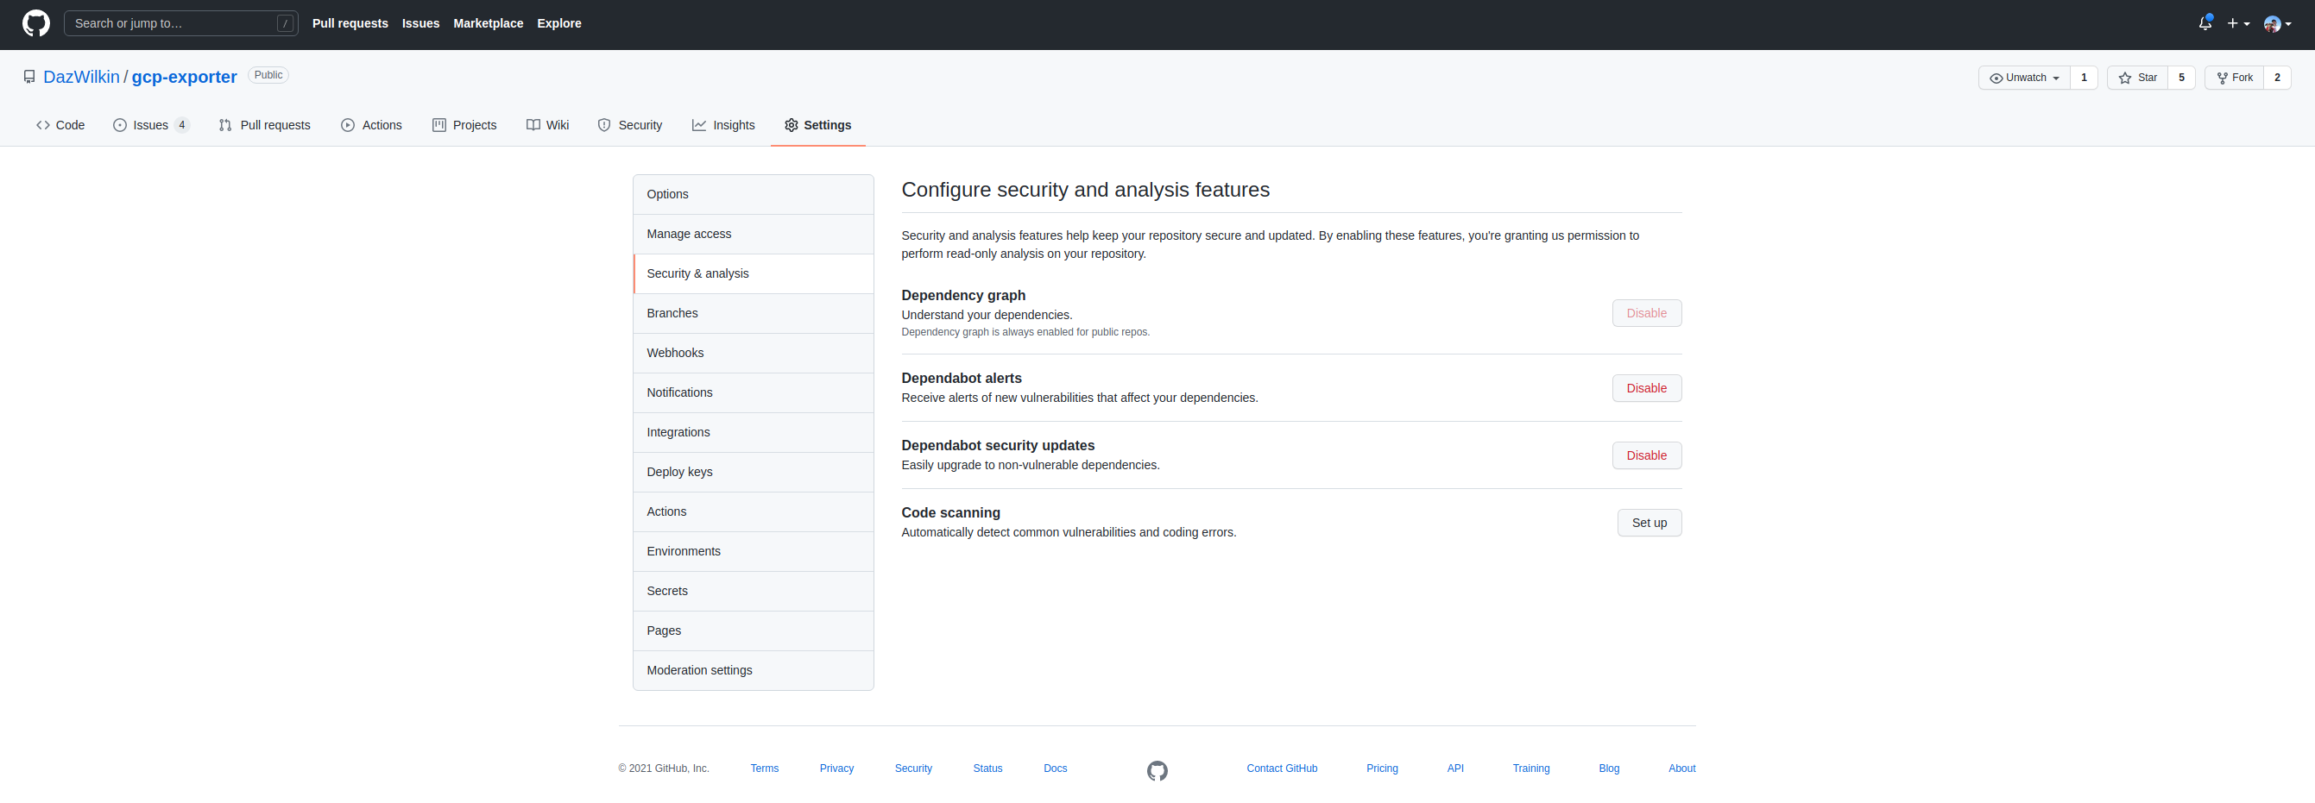Open the API footer link
The width and height of the screenshot is (2315, 803).
(1455, 768)
